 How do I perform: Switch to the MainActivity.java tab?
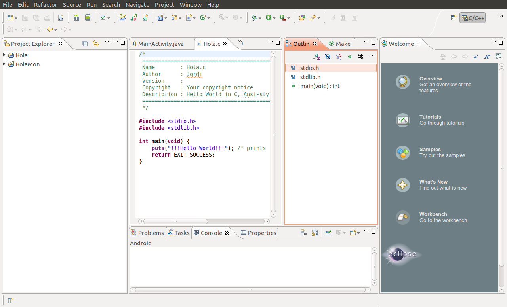[160, 44]
